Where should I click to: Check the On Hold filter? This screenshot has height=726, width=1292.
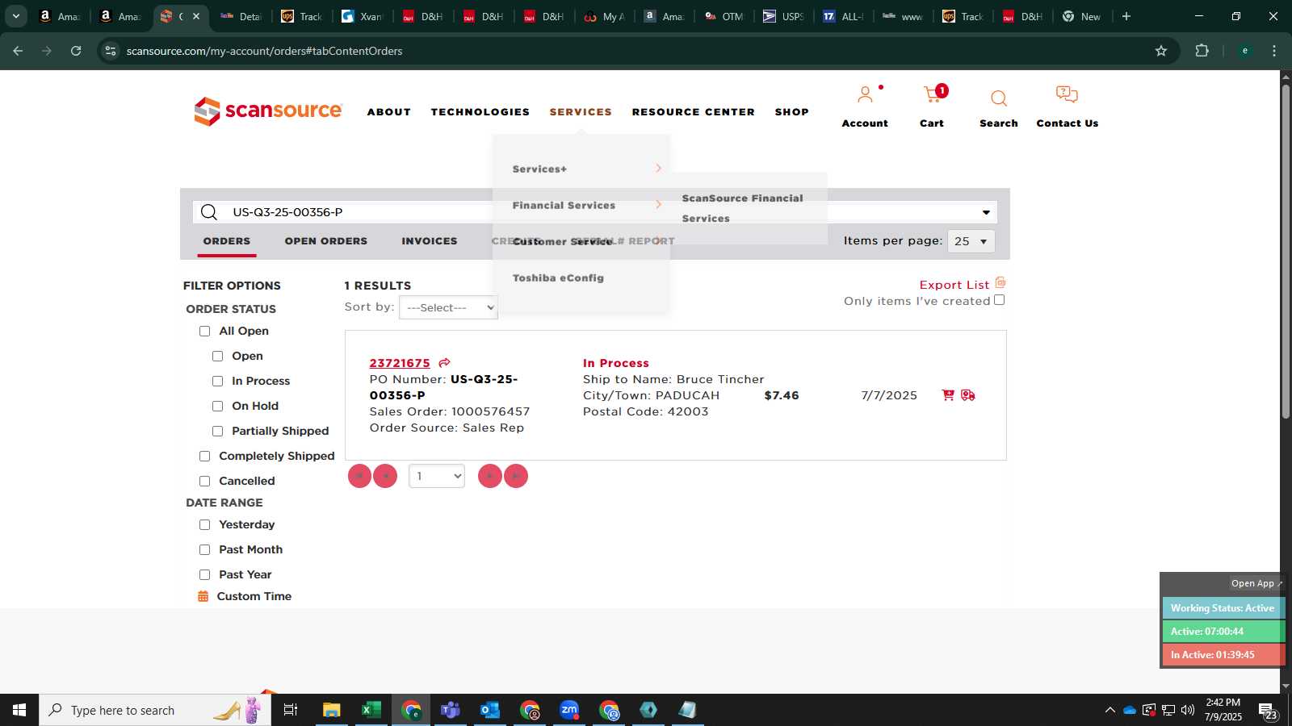click(x=218, y=407)
